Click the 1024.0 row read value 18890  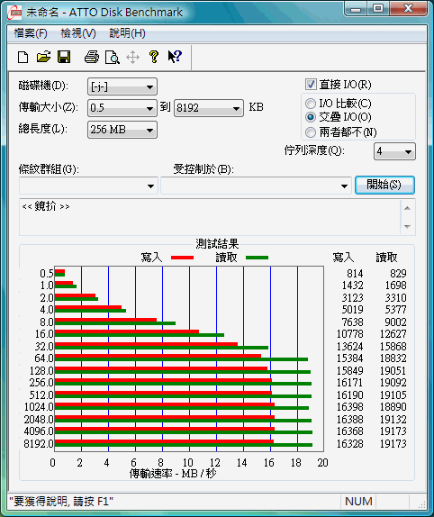pos(393,407)
